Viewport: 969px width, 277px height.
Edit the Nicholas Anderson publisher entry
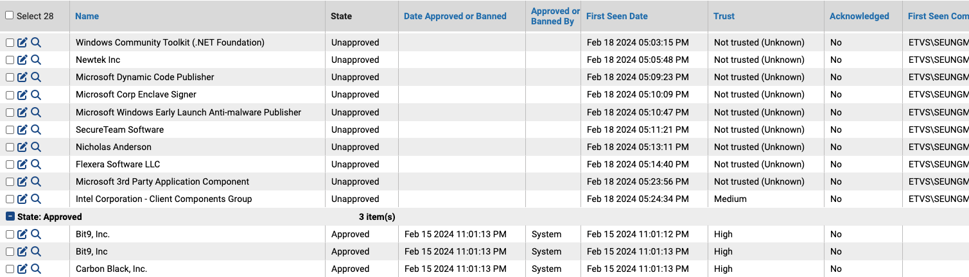click(x=22, y=147)
